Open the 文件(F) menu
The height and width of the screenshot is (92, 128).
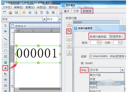(7, 7)
